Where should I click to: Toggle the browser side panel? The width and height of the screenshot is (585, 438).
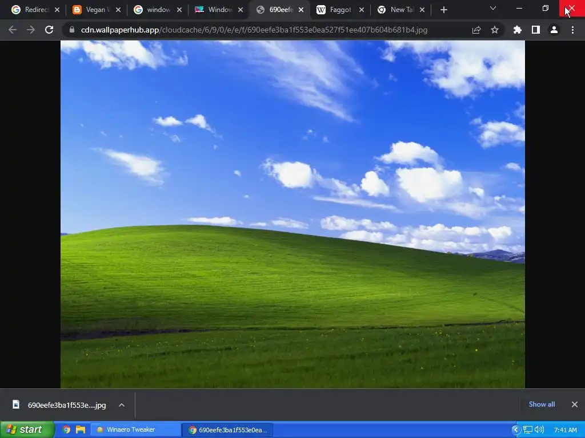pos(536,30)
